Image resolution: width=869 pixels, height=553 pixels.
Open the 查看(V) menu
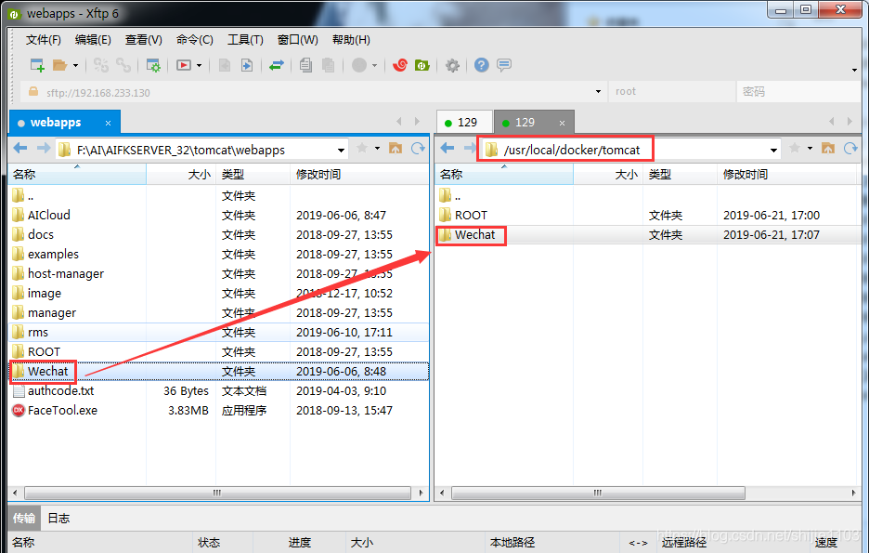pyautogui.click(x=143, y=39)
